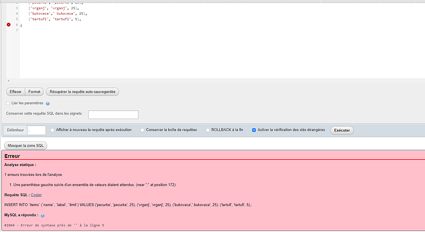The height and width of the screenshot is (232, 425).
Task: Click '1 erreurs trouvées lors de l'analyse' text
Action: coord(34,175)
